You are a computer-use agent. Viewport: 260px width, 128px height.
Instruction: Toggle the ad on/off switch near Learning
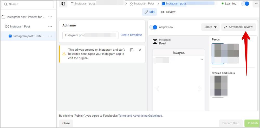[x=245, y=4]
